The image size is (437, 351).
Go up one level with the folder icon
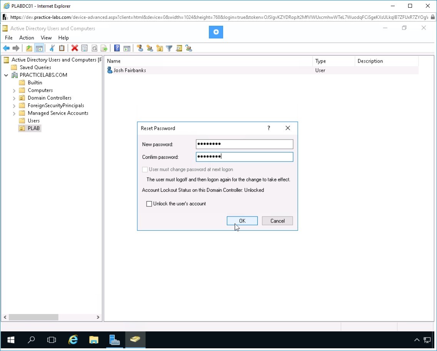pyautogui.click(x=29, y=48)
